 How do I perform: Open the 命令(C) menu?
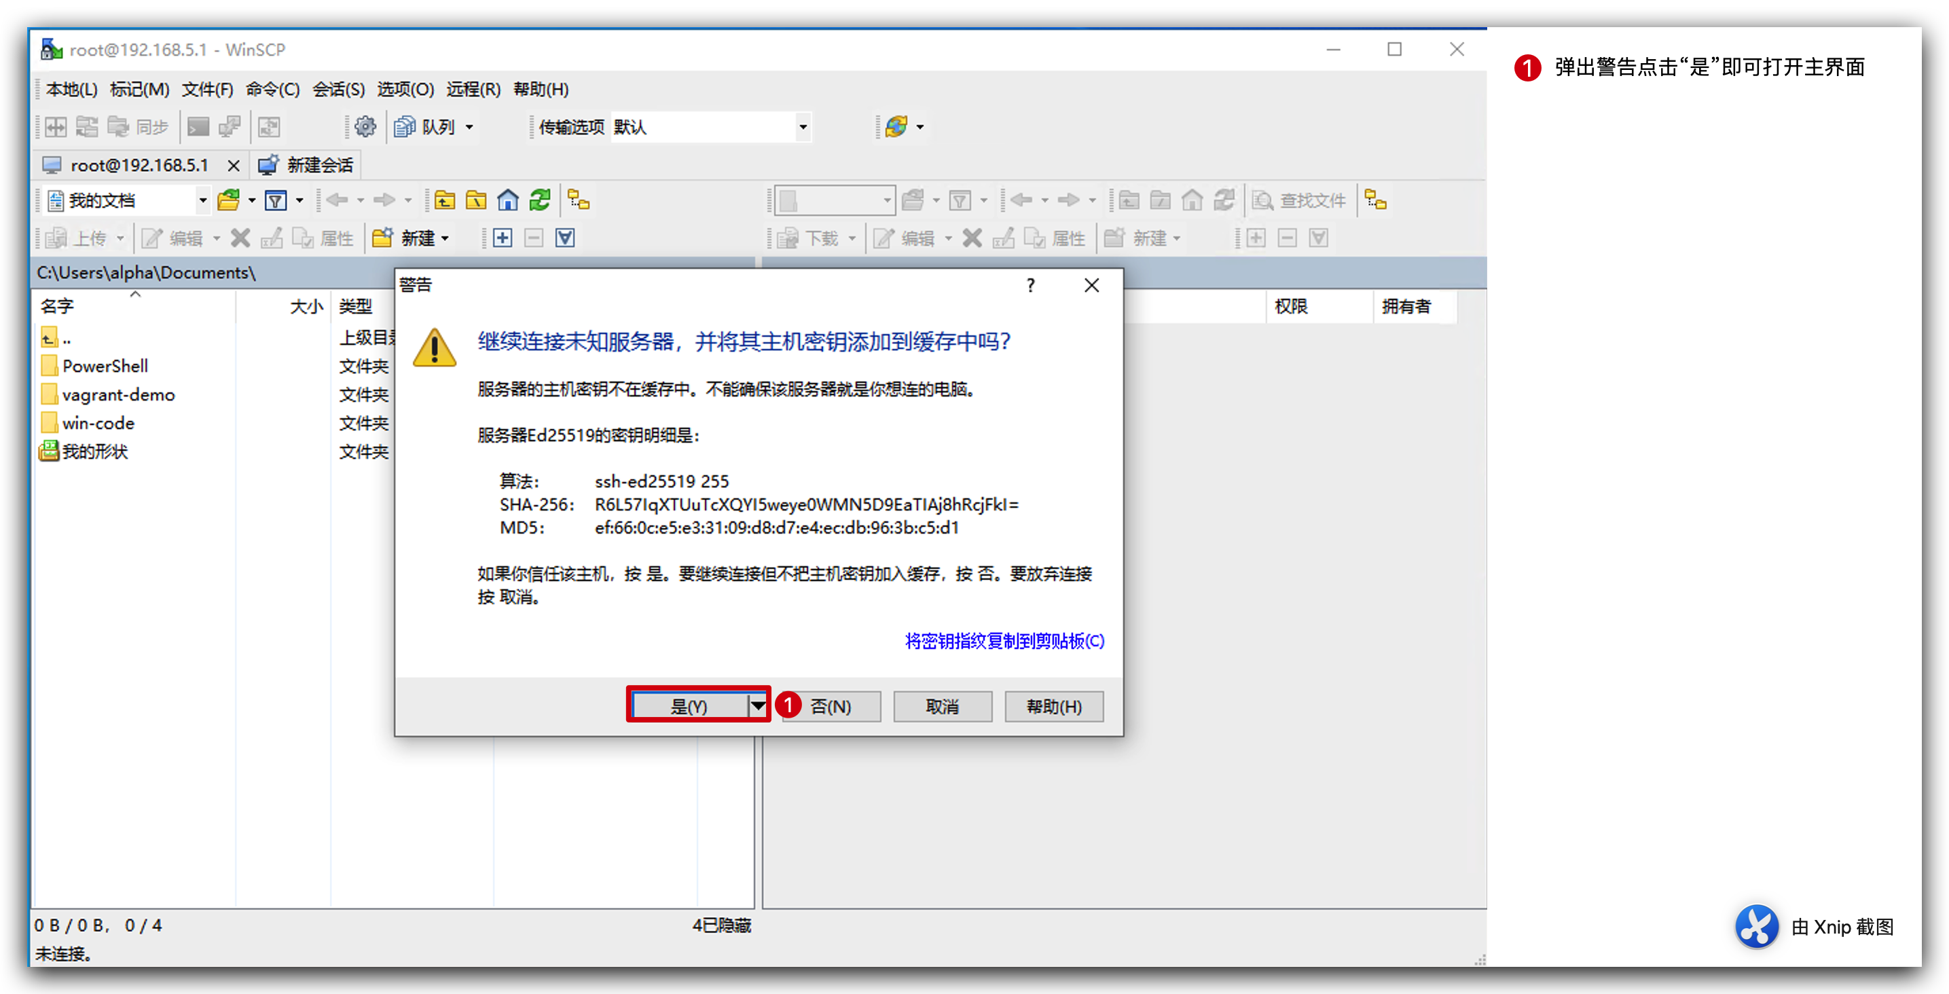coord(273,89)
